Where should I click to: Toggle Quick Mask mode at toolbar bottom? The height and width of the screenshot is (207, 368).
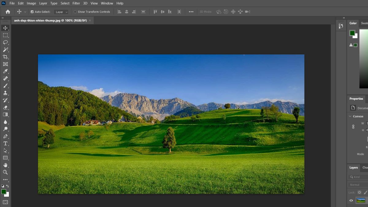(x=5, y=202)
